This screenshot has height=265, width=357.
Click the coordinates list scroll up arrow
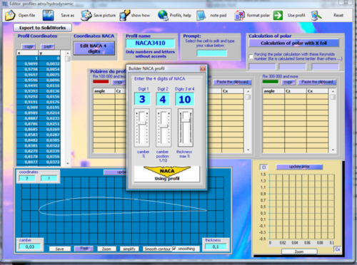point(68,53)
